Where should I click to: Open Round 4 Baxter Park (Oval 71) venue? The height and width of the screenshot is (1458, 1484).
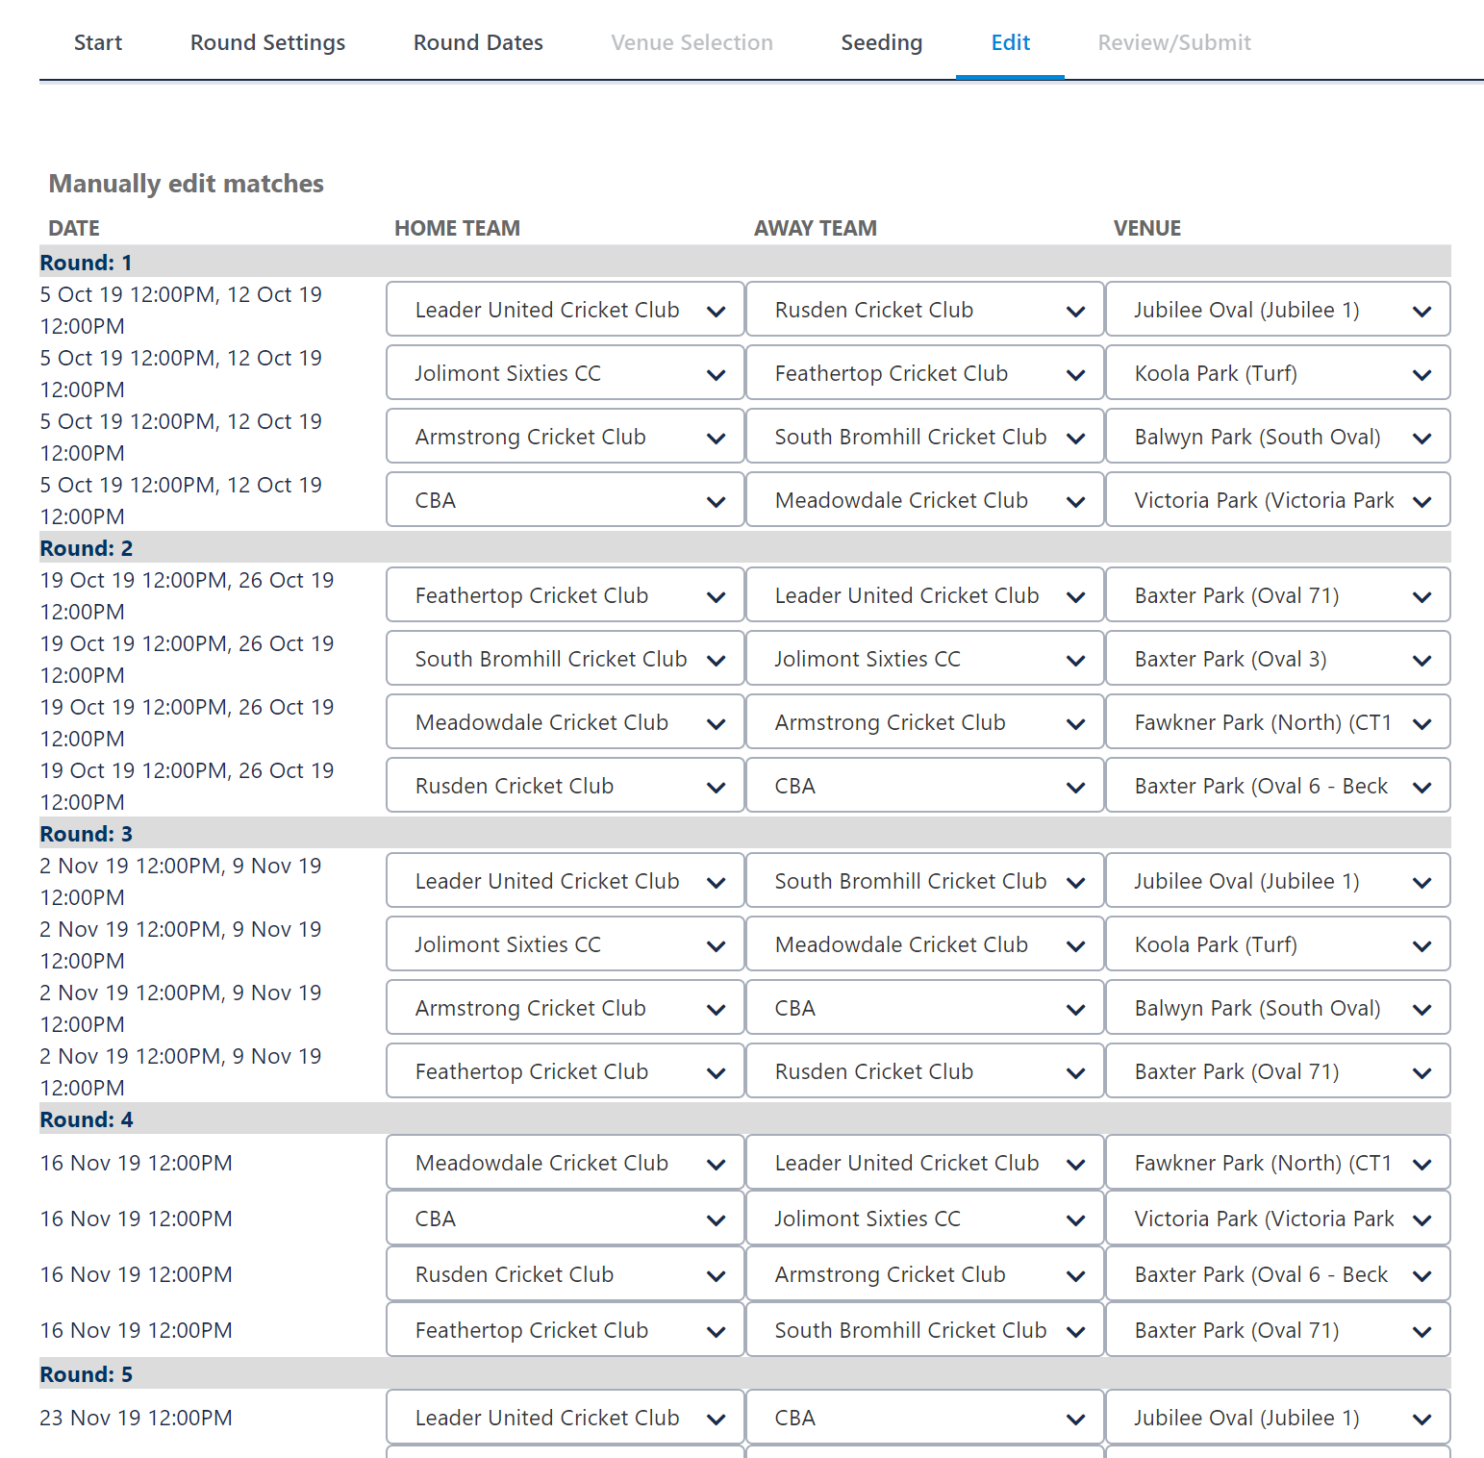click(1278, 1329)
